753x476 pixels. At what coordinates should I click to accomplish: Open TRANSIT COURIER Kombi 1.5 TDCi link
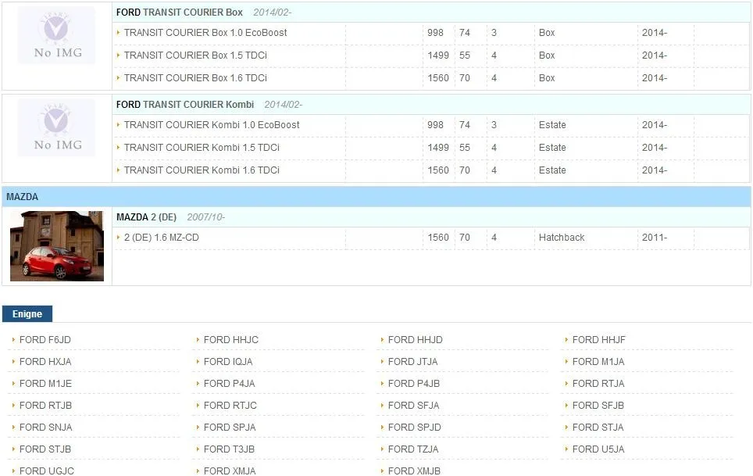(202, 148)
